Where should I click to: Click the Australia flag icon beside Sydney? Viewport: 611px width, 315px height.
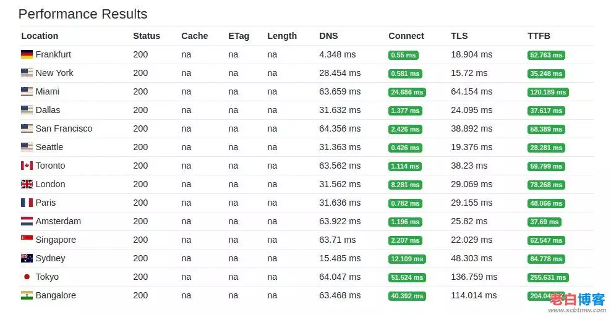27,258
